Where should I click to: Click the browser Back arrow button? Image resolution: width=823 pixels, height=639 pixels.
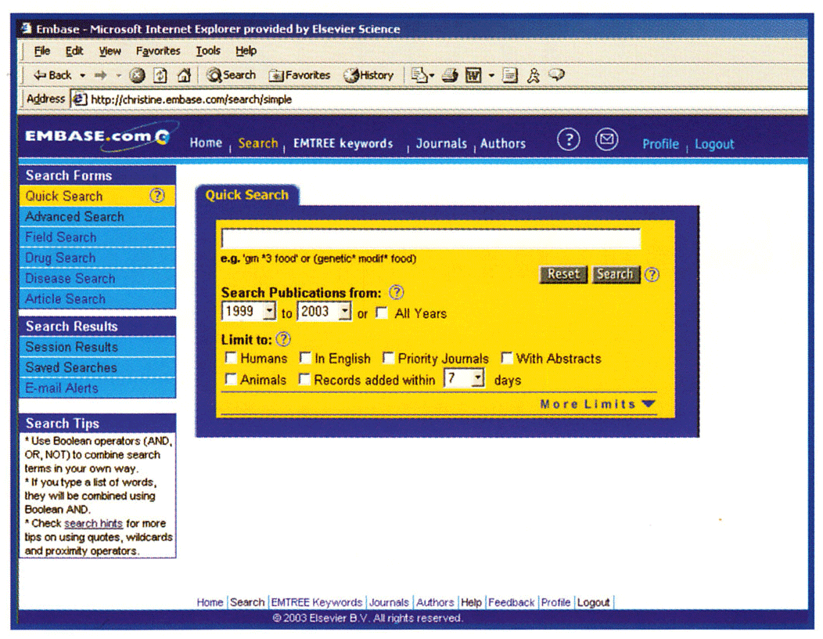[52, 75]
